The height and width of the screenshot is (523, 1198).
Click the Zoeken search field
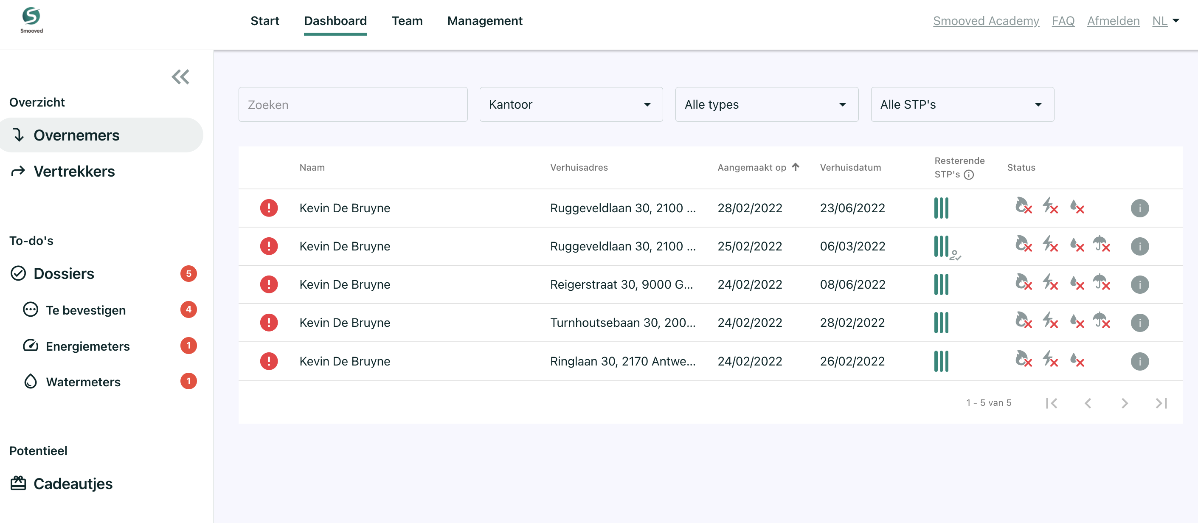click(353, 104)
